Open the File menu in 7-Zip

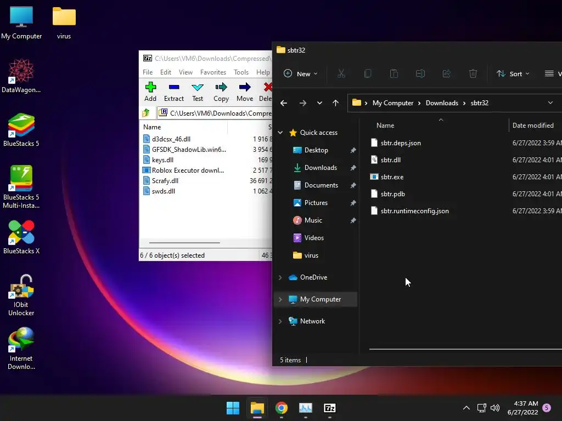(148, 72)
